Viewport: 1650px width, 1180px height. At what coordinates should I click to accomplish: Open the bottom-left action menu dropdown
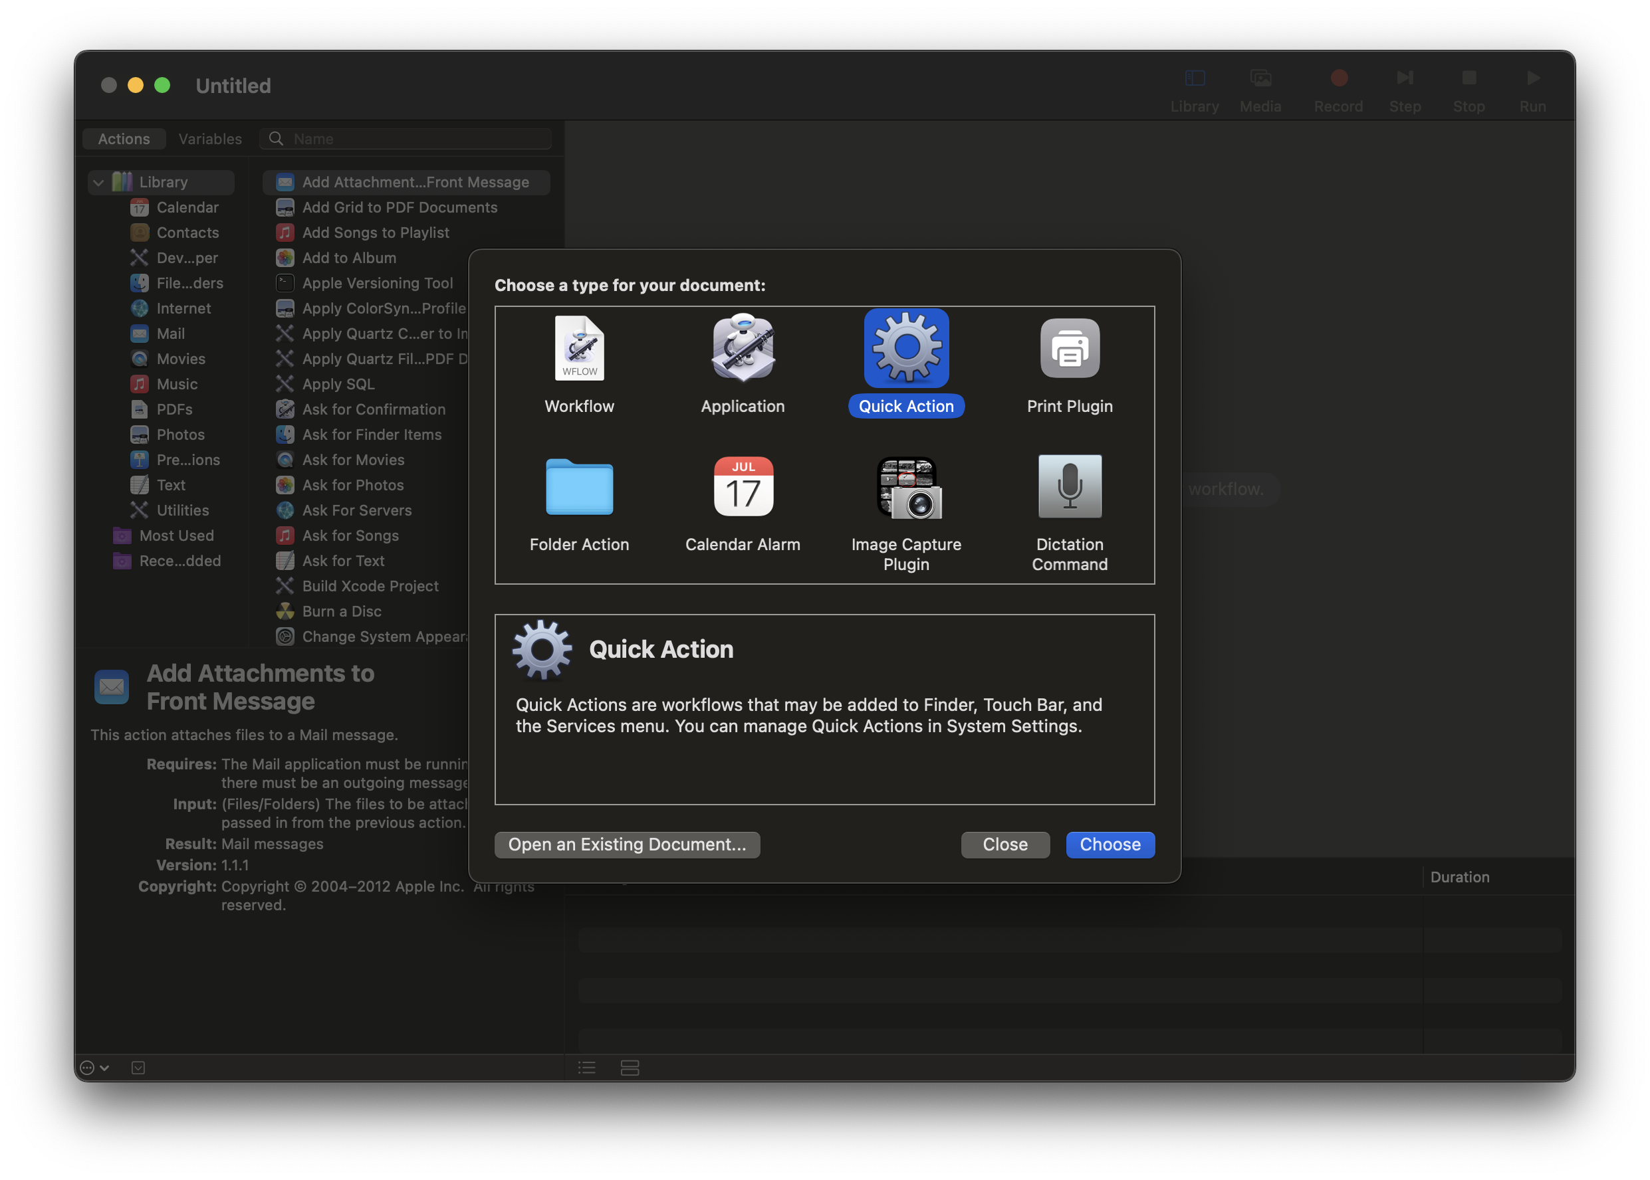pos(94,1067)
